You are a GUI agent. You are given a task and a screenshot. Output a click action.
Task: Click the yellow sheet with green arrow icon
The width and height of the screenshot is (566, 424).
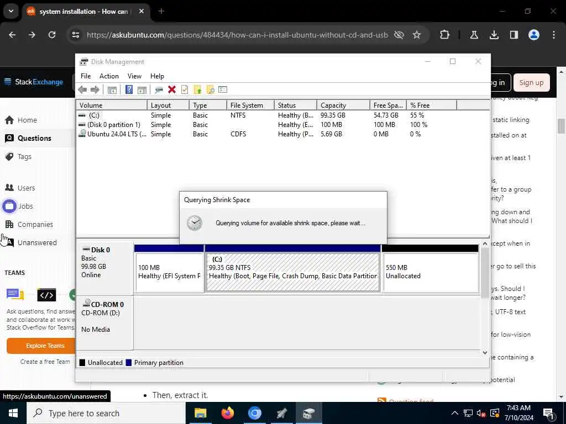pyautogui.click(x=197, y=90)
